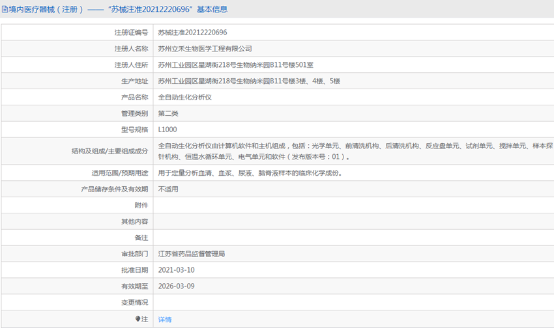Click production address with 3楼、4楼、5楼
The image size is (554, 328).
click(x=249, y=81)
